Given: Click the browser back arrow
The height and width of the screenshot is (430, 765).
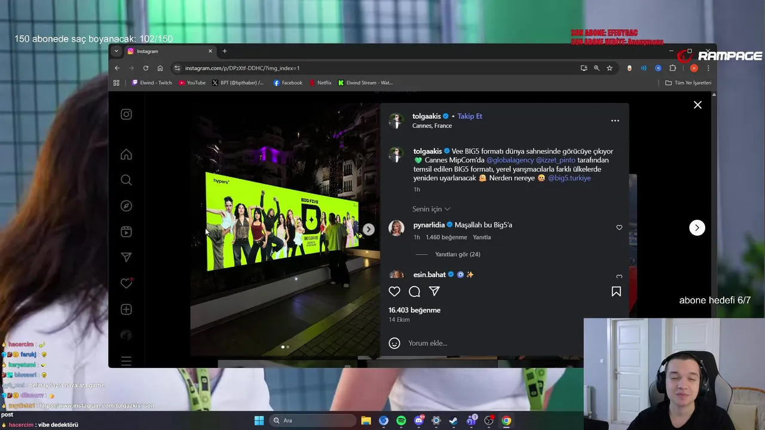Looking at the screenshot, I should click(x=117, y=68).
